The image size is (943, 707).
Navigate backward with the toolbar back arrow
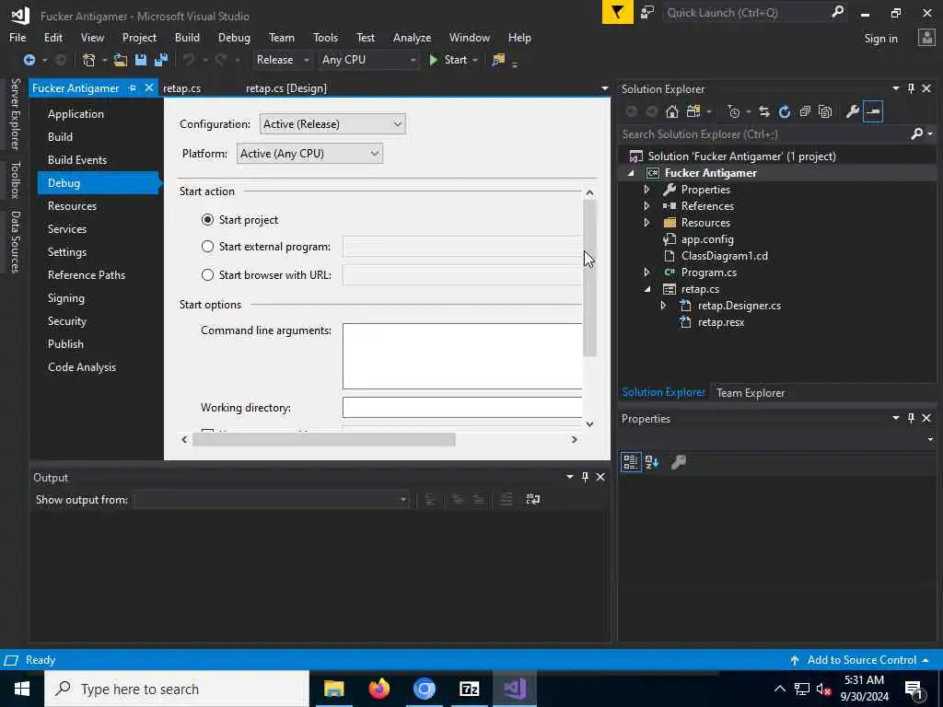[x=29, y=60]
